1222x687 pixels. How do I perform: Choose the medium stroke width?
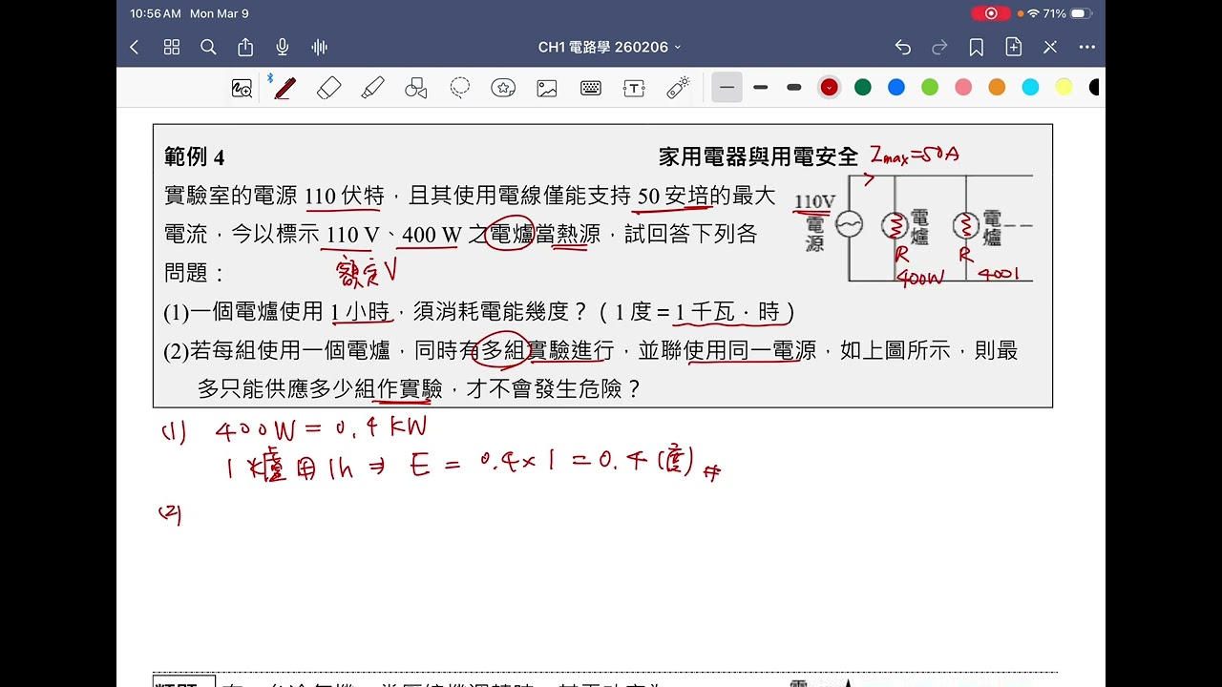point(761,88)
